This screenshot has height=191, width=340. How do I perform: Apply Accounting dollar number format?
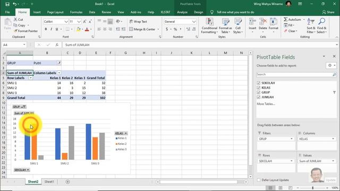coord(167,29)
